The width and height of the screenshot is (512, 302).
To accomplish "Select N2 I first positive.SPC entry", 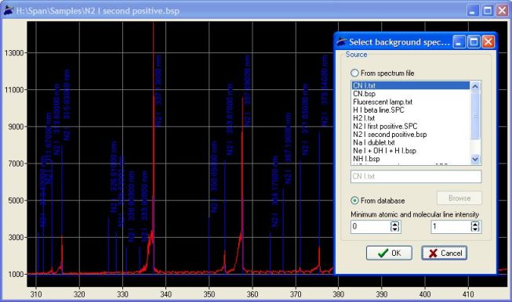I will (411, 126).
